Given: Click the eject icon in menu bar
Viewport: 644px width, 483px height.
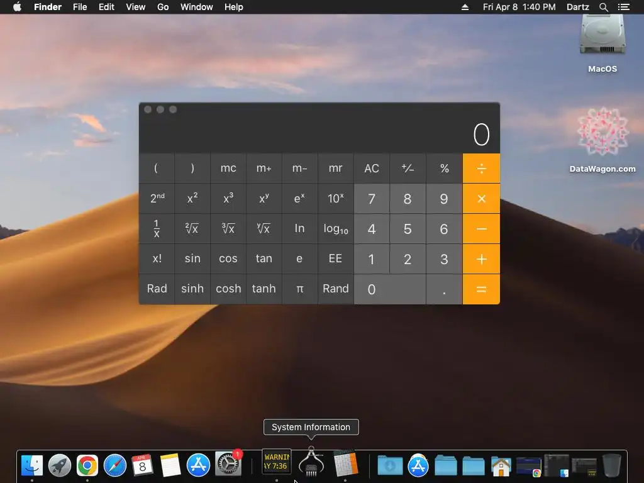Looking at the screenshot, I should (465, 7).
